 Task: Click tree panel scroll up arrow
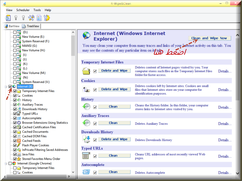click(73, 32)
